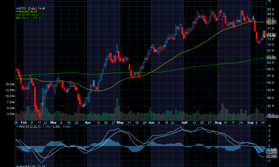This screenshot has width=279, height=167.
Task: Click date label 10 after Aug
Action: (x=225, y=123)
